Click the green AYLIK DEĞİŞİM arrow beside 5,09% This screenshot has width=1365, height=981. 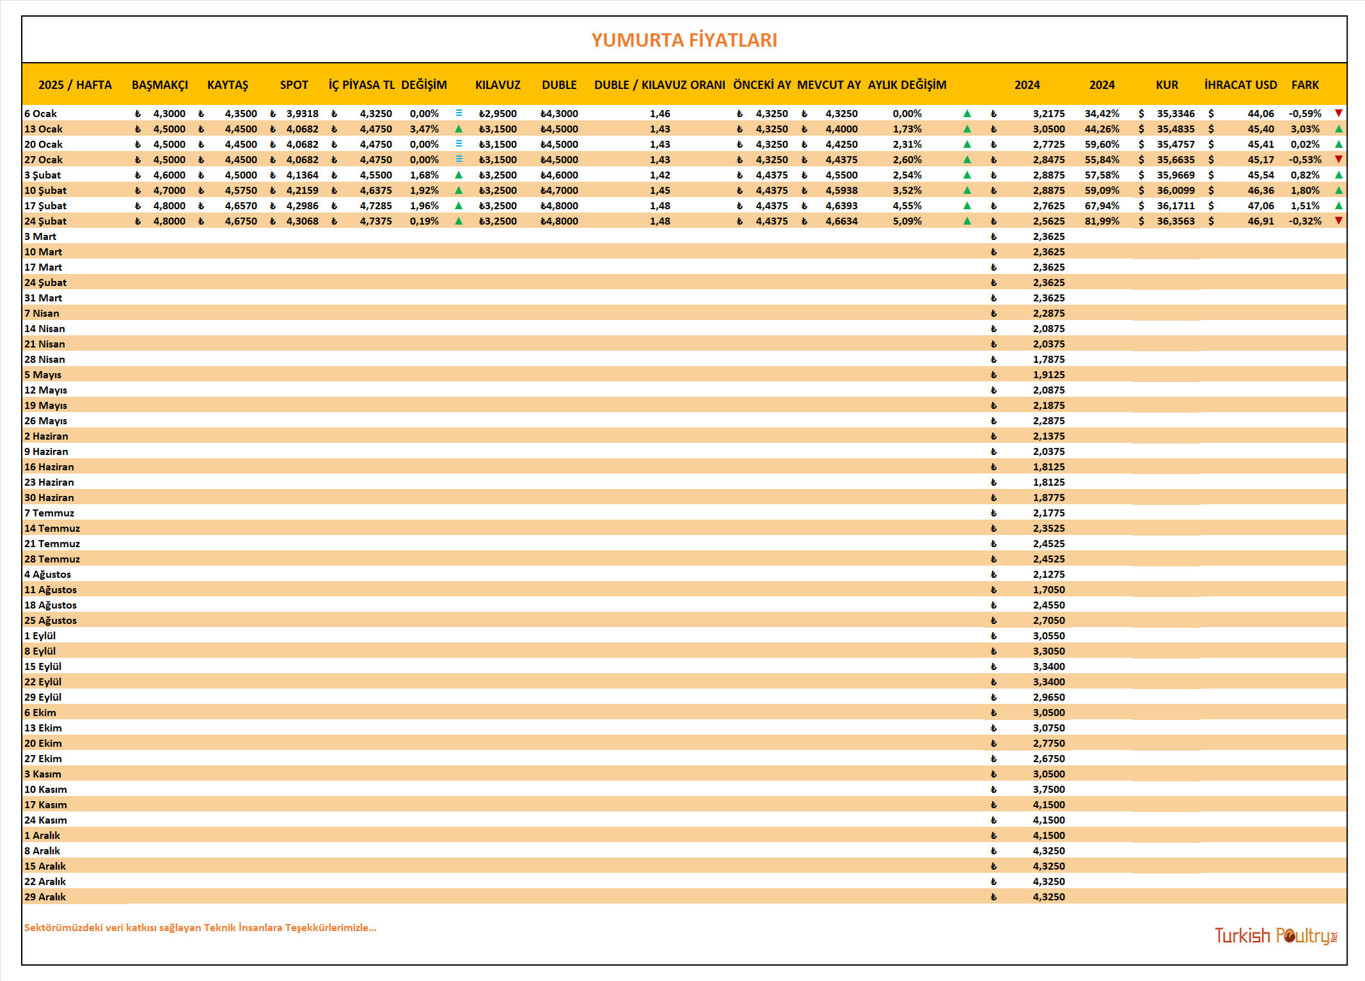(967, 221)
